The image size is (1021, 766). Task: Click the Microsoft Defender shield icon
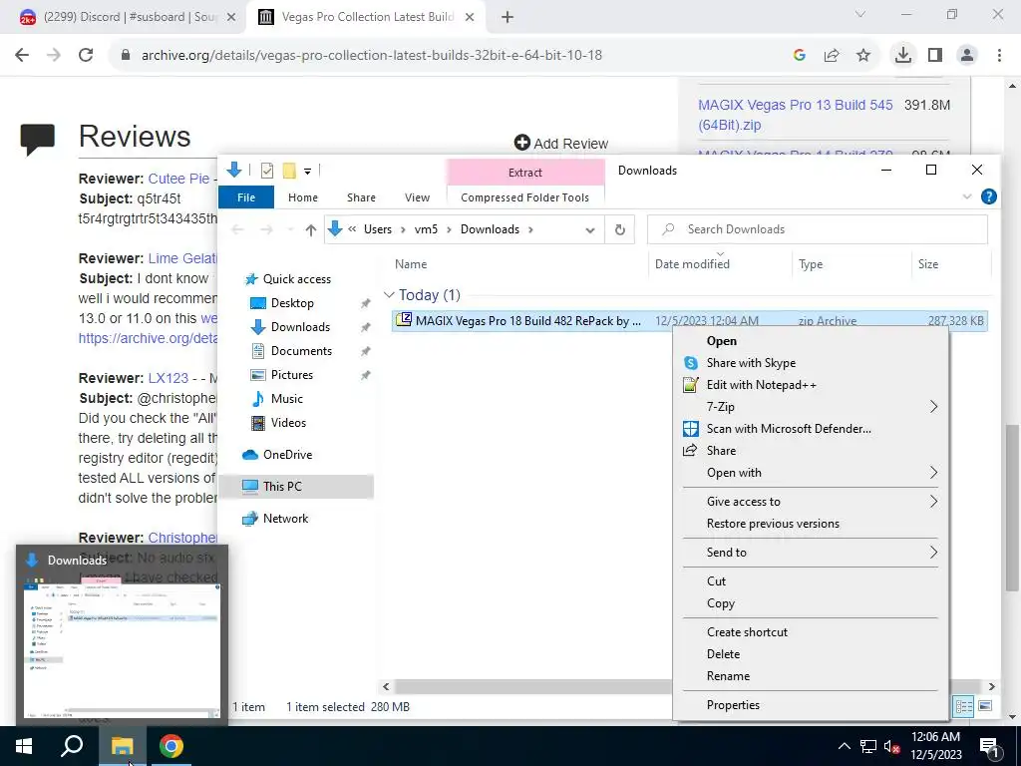pyautogui.click(x=691, y=429)
